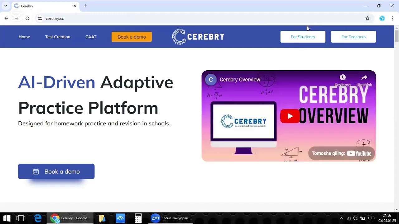Open Calculator from taskbar

pyautogui.click(x=138, y=218)
